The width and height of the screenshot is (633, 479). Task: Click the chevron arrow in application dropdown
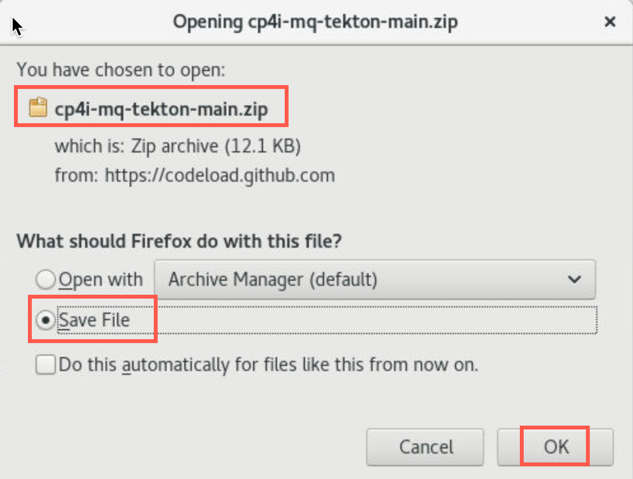[x=574, y=280]
